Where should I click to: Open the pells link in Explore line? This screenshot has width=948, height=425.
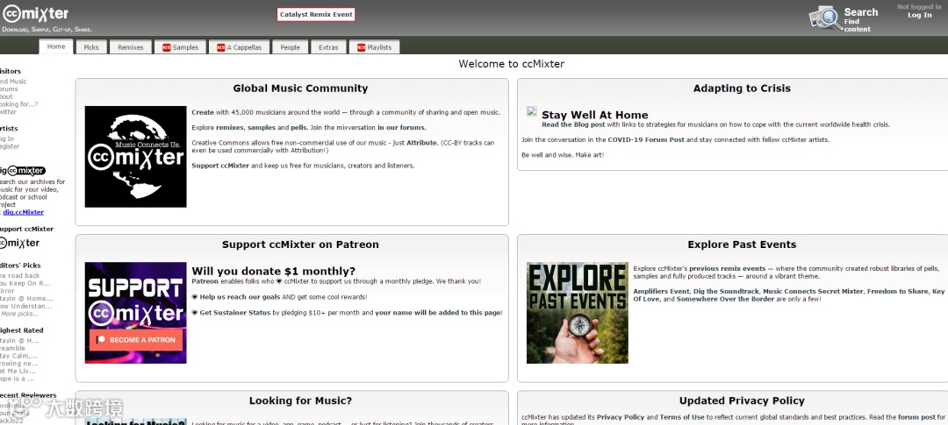[x=300, y=127]
